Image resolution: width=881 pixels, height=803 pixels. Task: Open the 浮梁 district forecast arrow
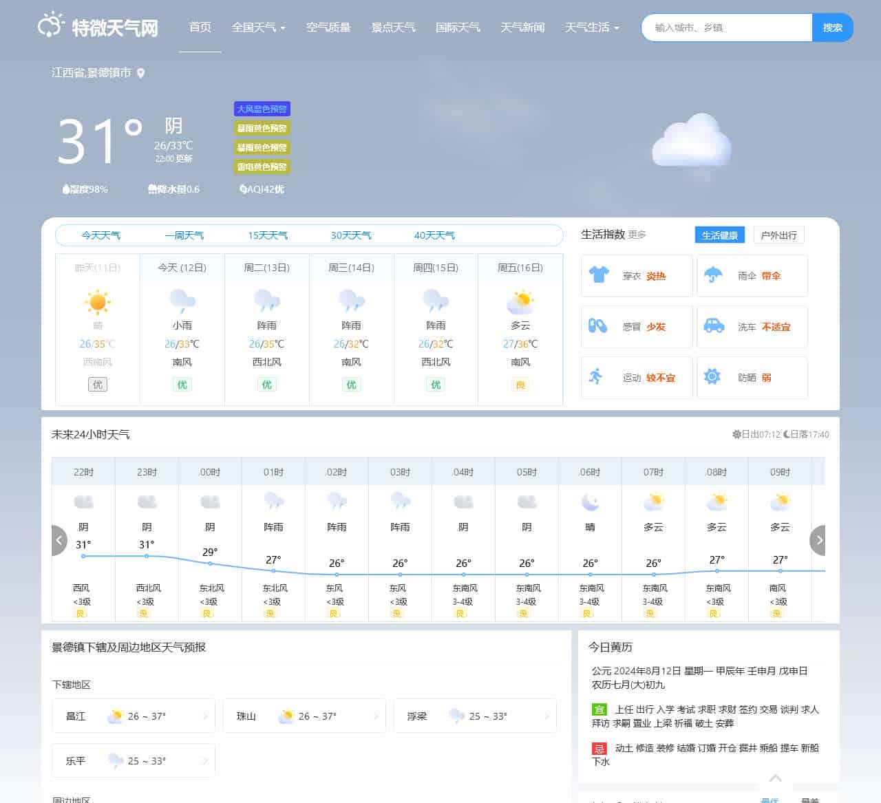[546, 716]
